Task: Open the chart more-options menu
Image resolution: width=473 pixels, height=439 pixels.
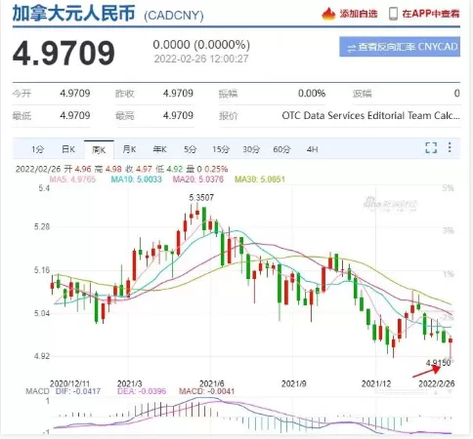Action: (450, 147)
